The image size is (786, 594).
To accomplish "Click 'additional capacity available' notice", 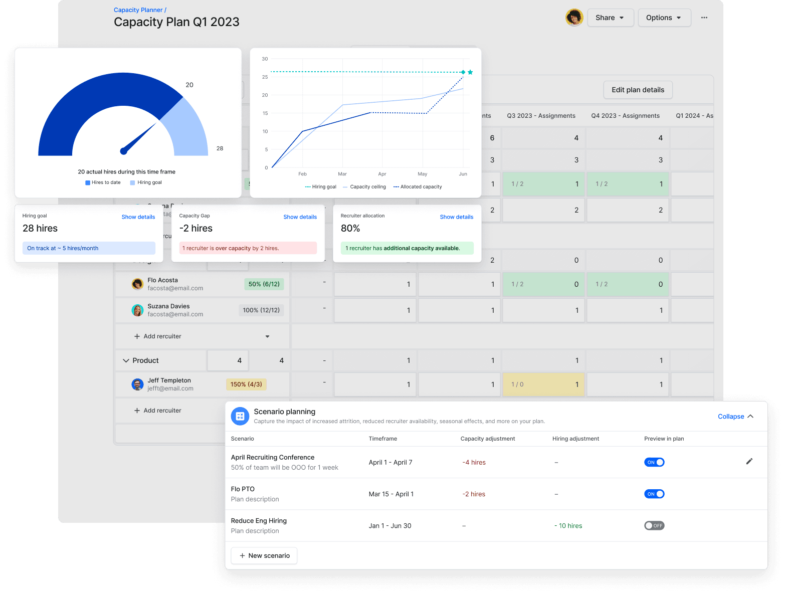I will coord(407,248).
